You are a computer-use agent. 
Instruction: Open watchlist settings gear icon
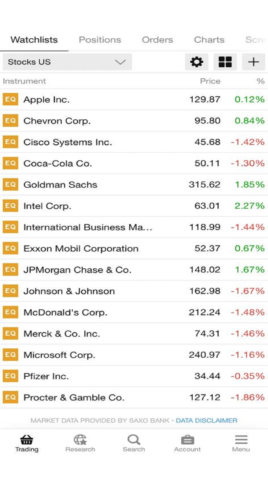click(196, 62)
